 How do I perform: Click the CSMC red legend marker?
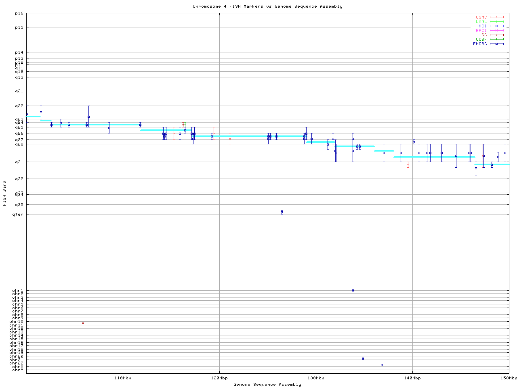tap(496, 17)
